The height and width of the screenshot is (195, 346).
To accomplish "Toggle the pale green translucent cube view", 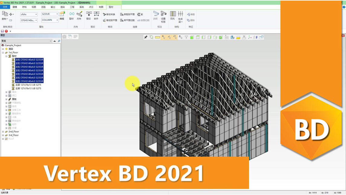I will coord(215,37).
